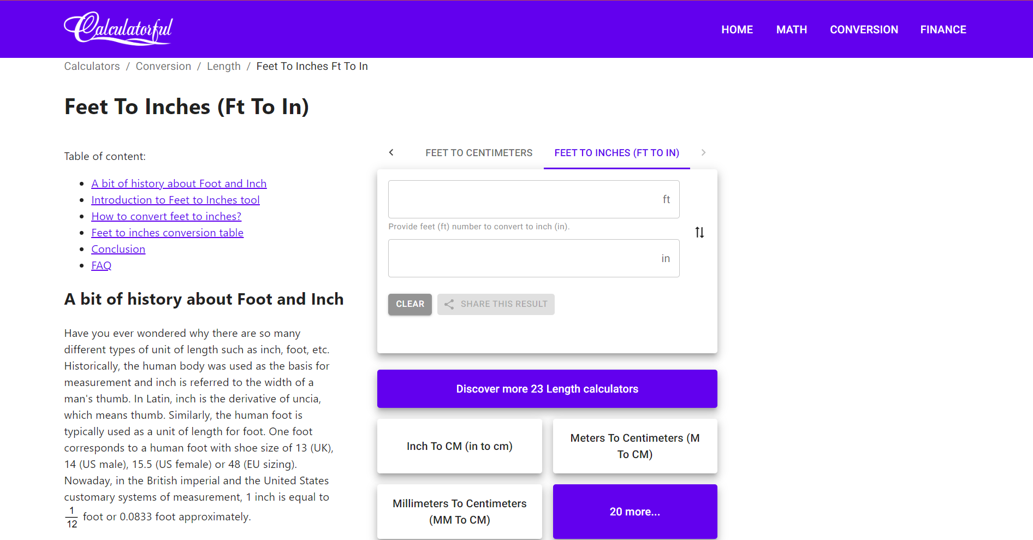Image resolution: width=1033 pixels, height=540 pixels.
Task: Click the left tab scroll chevron
Action: point(391,152)
